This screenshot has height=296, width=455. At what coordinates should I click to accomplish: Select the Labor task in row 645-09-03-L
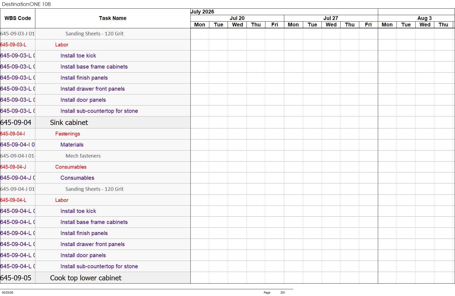pos(62,45)
